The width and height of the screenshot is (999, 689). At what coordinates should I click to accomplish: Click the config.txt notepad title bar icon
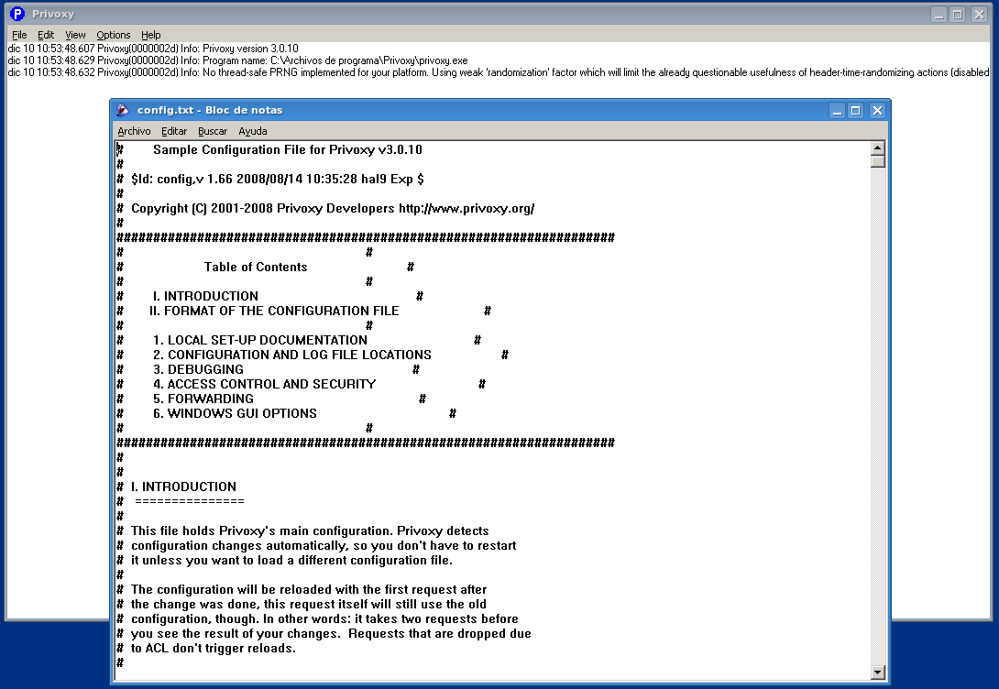(x=122, y=110)
